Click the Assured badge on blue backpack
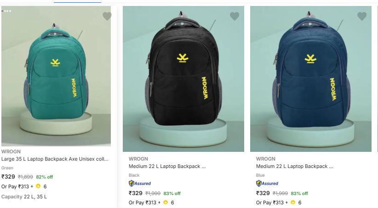378x208 pixels. click(x=267, y=183)
